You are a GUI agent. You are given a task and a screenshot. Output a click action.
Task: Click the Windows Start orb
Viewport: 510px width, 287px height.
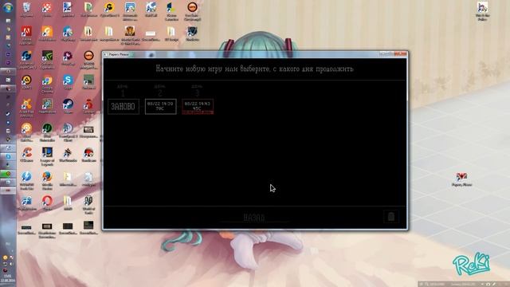pos(8,7)
